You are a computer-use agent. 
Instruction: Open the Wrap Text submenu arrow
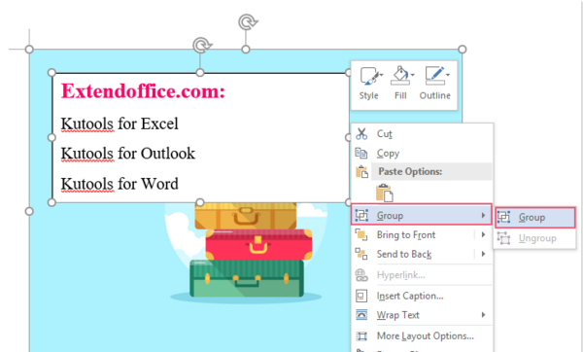(x=483, y=315)
